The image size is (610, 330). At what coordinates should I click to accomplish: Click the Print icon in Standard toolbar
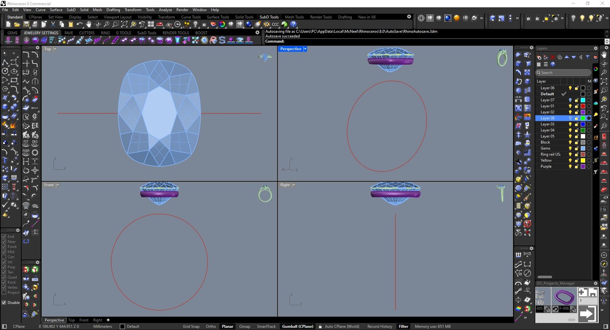(x=35, y=24)
